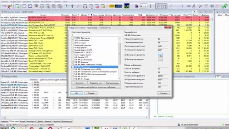The image size is (229, 129).
Task: Select the pointing-finger cursor tool in toolbar
Action: 158,6
